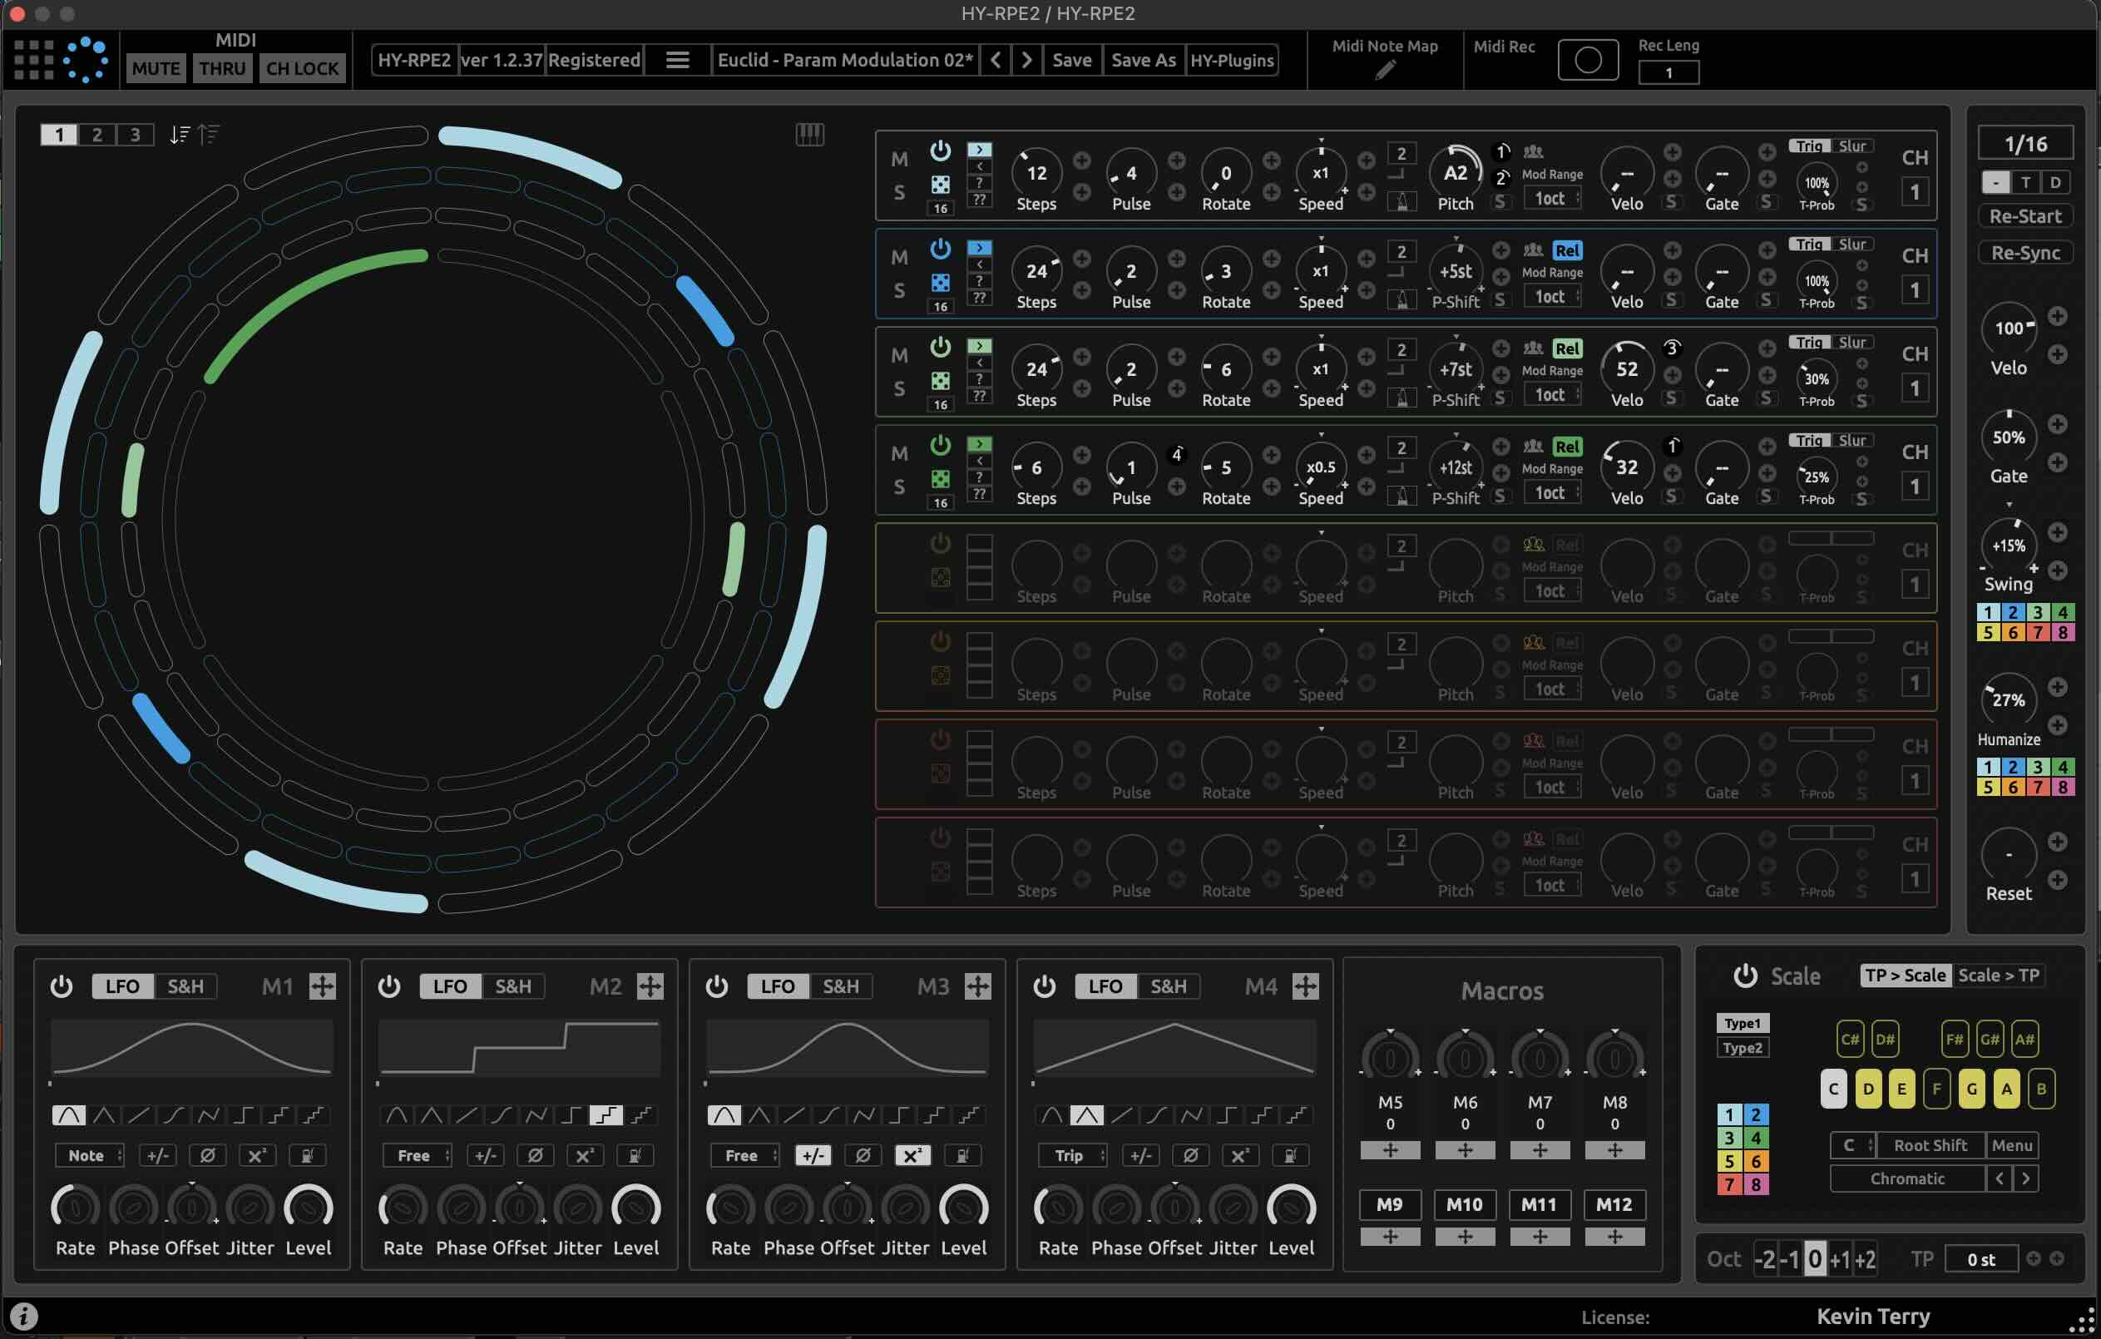Go to next preset with right chevron
Screen dimensions: 2101x1339
(1027, 60)
